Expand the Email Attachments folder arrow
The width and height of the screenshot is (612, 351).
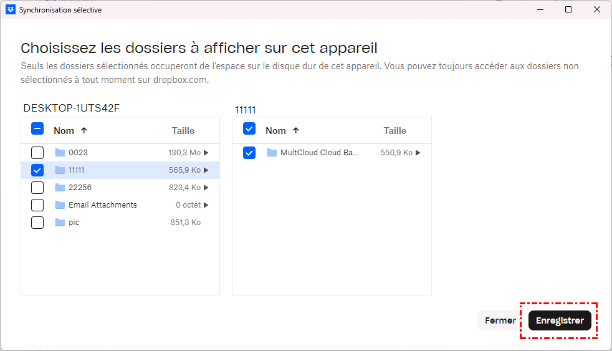click(206, 205)
